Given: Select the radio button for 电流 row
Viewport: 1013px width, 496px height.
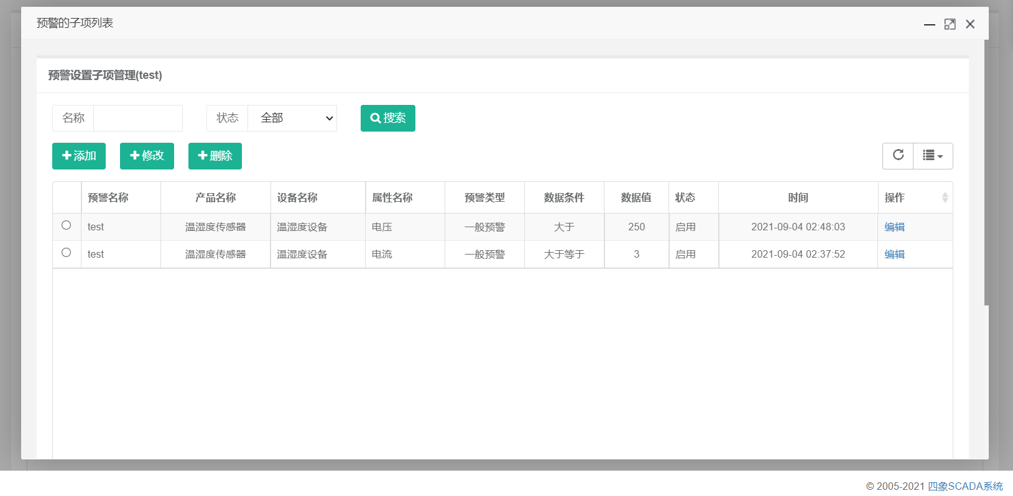Looking at the screenshot, I should point(67,253).
